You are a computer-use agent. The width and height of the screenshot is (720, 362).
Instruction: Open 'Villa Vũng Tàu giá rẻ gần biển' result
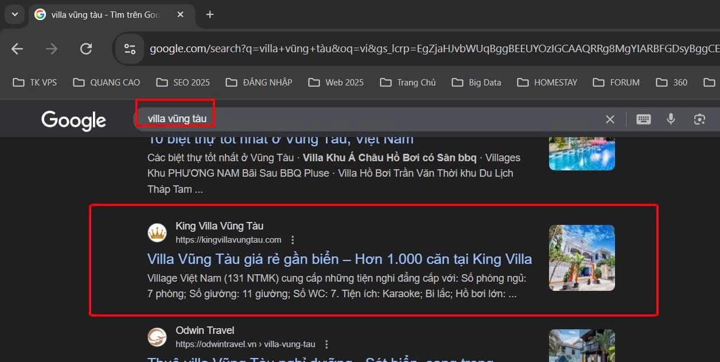[340, 259]
